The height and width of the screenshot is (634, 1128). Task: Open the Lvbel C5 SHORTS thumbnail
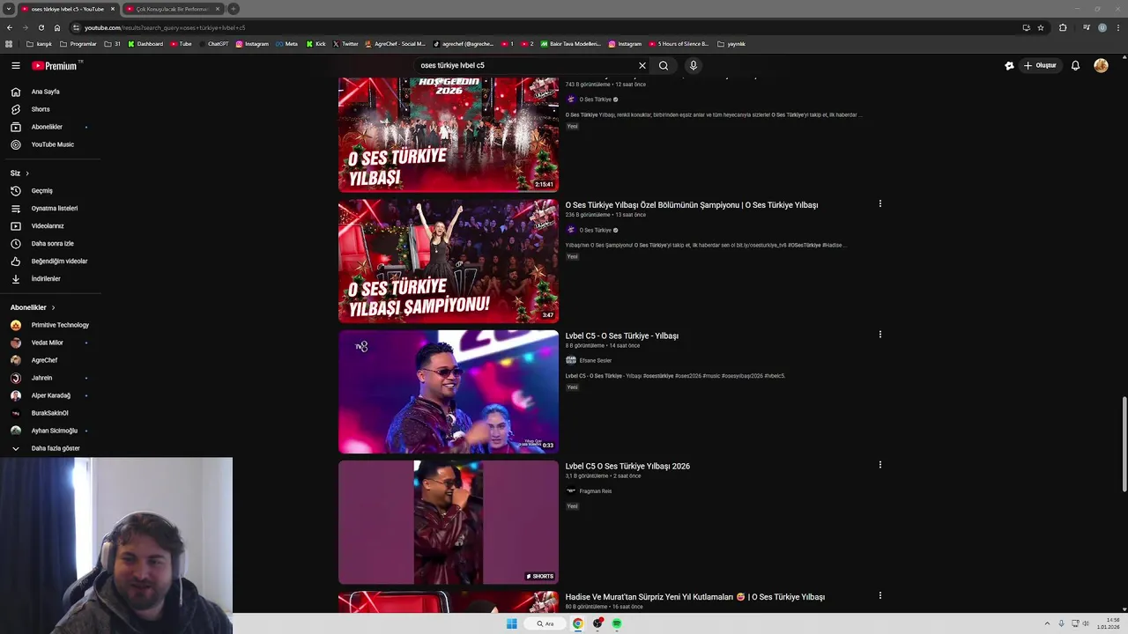tap(449, 522)
